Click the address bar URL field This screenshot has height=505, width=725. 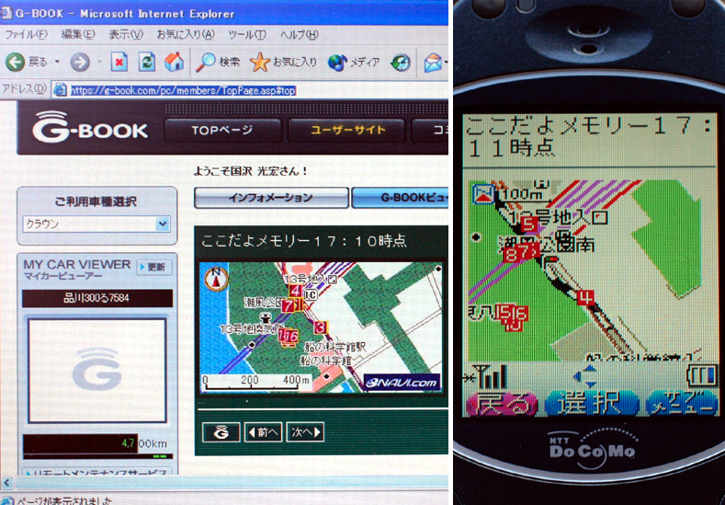pos(250,90)
